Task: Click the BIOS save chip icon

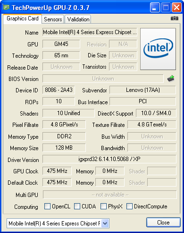Action: click(171, 78)
